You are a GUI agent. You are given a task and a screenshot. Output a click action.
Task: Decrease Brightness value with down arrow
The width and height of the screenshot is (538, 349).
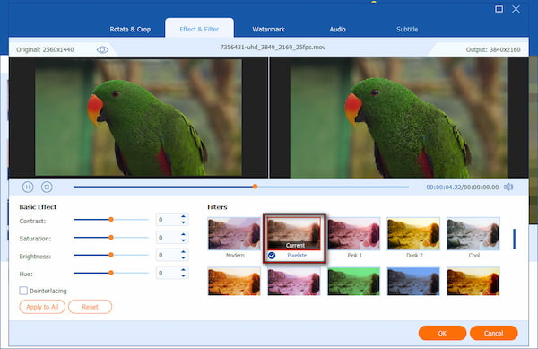(x=183, y=258)
